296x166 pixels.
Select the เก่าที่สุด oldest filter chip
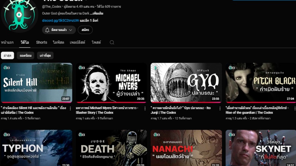click(x=45, y=56)
